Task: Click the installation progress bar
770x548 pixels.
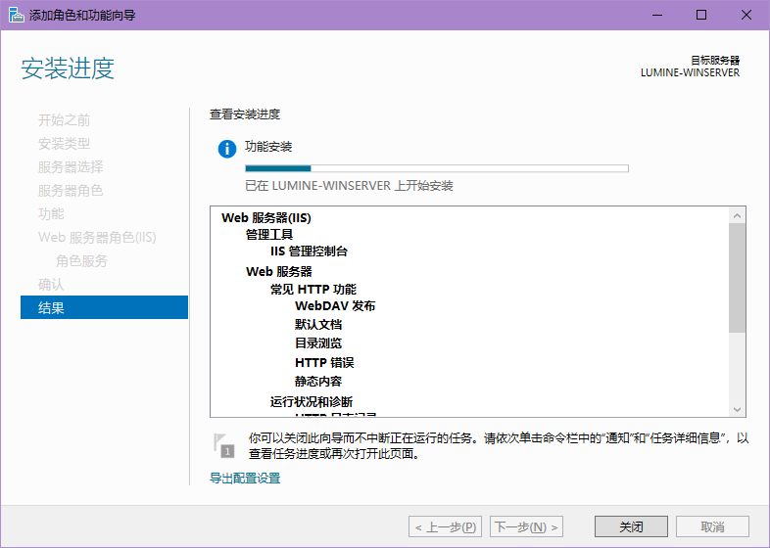Action: coord(436,168)
